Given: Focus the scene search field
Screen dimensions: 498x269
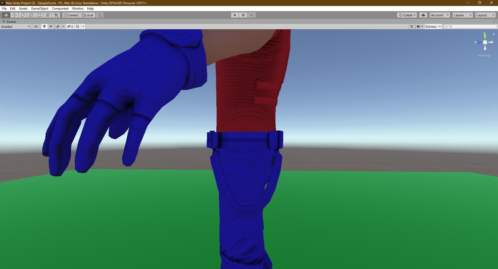Looking at the screenshot, I should pyautogui.click(x=471, y=26).
